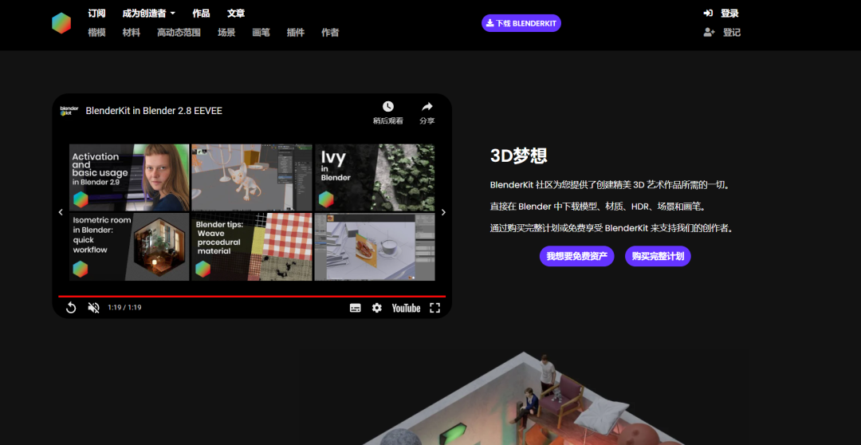
Task: Click the login arrow icon
Action: 709,14
